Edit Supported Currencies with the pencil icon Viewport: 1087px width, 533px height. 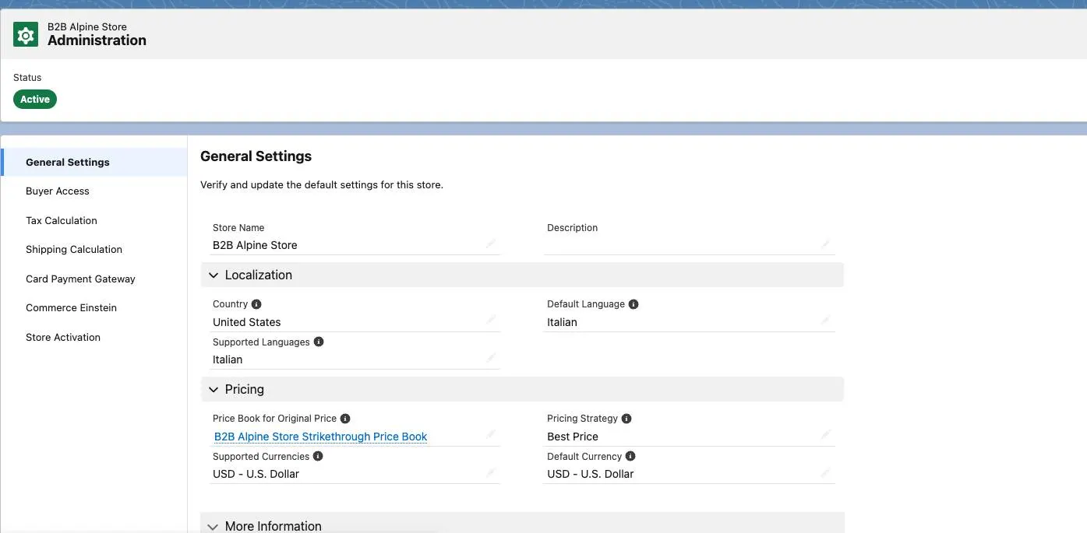click(x=491, y=472)
